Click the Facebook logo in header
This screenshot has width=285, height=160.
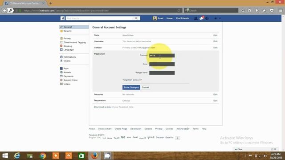coord(62,18)
